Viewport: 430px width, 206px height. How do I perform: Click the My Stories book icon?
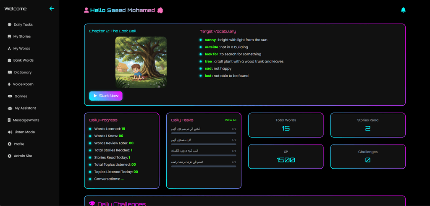(x=10, y=37)
